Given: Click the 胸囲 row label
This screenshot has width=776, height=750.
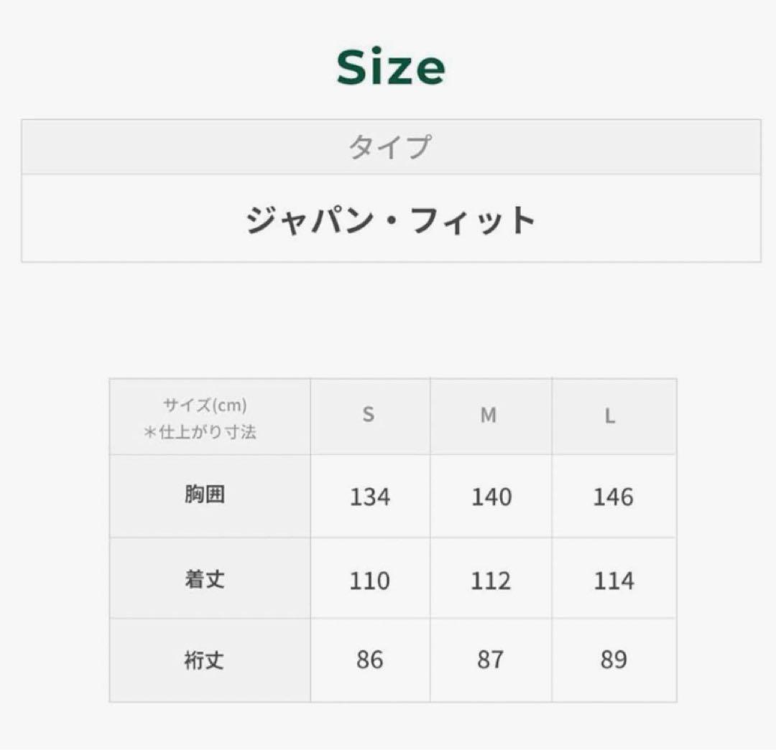Looking at the screenshot, I should (205, 495).
